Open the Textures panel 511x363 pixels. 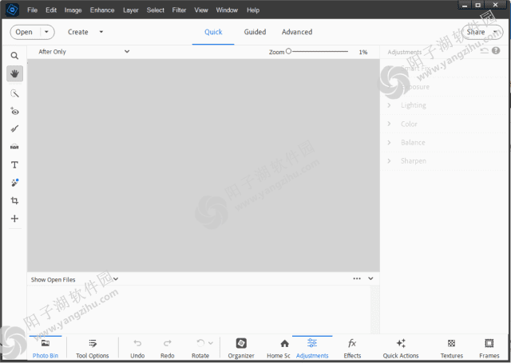(452, 349)
